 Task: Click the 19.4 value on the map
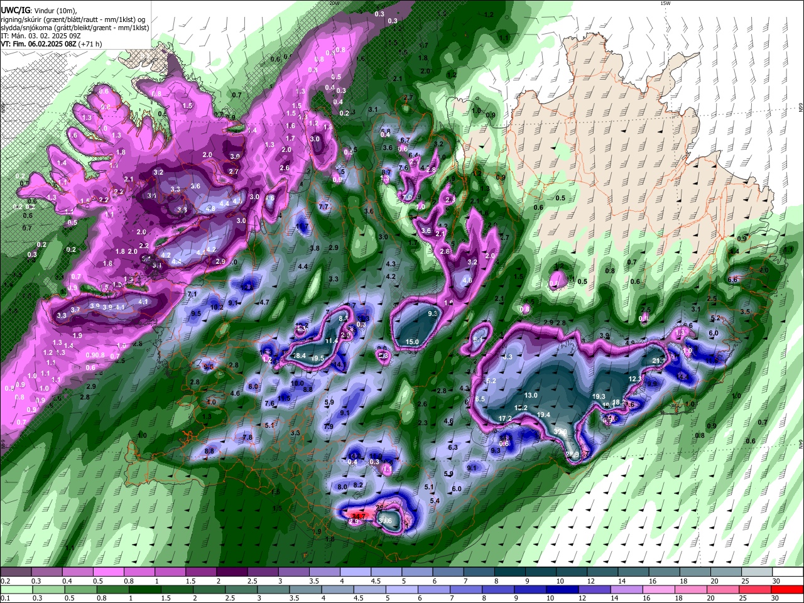point(543,415)
